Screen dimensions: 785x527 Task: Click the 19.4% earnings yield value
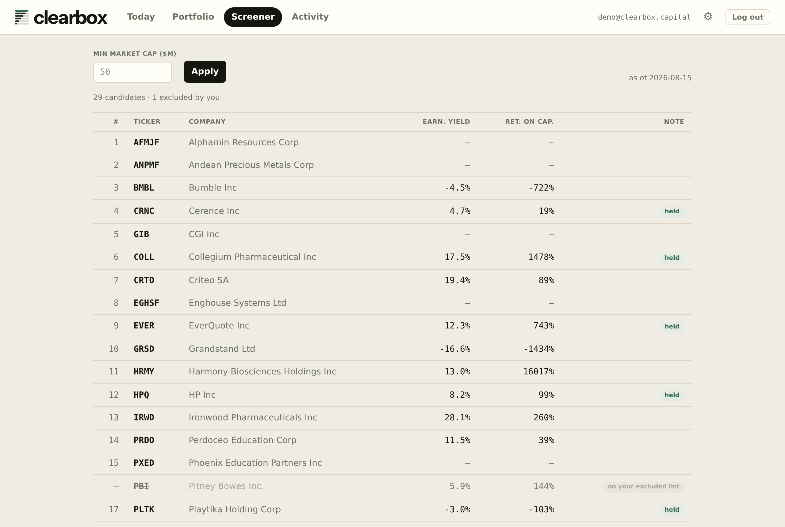(458, 280)
